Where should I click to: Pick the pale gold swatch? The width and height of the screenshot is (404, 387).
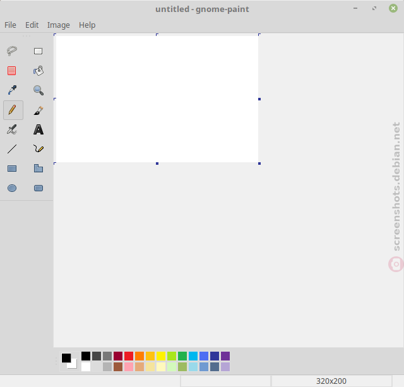(x=150, y=367)
